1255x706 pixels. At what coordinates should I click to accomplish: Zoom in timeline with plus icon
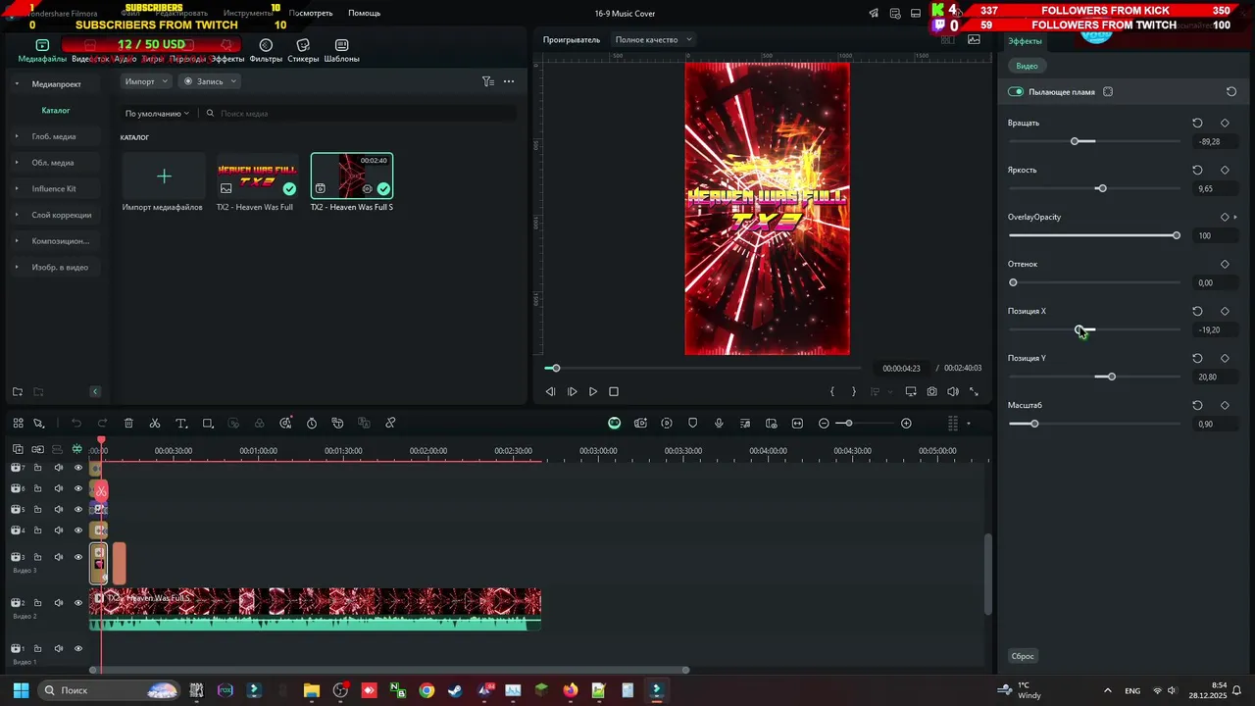(906, 423)
